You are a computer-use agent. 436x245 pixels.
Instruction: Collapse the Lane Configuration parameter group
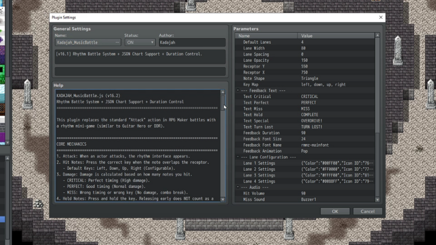(x=238, y=157)
